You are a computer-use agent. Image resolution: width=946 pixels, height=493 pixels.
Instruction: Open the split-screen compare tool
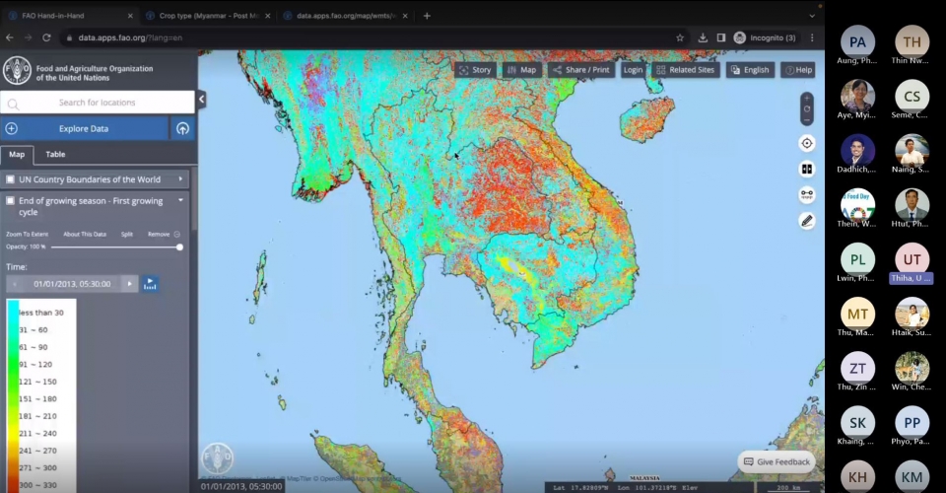coord(806,170)
